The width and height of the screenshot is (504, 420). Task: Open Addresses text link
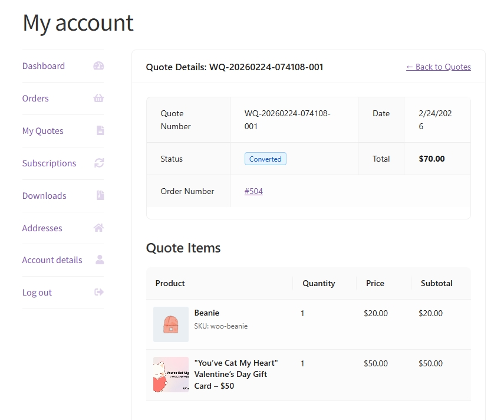(x=42, y=228)
